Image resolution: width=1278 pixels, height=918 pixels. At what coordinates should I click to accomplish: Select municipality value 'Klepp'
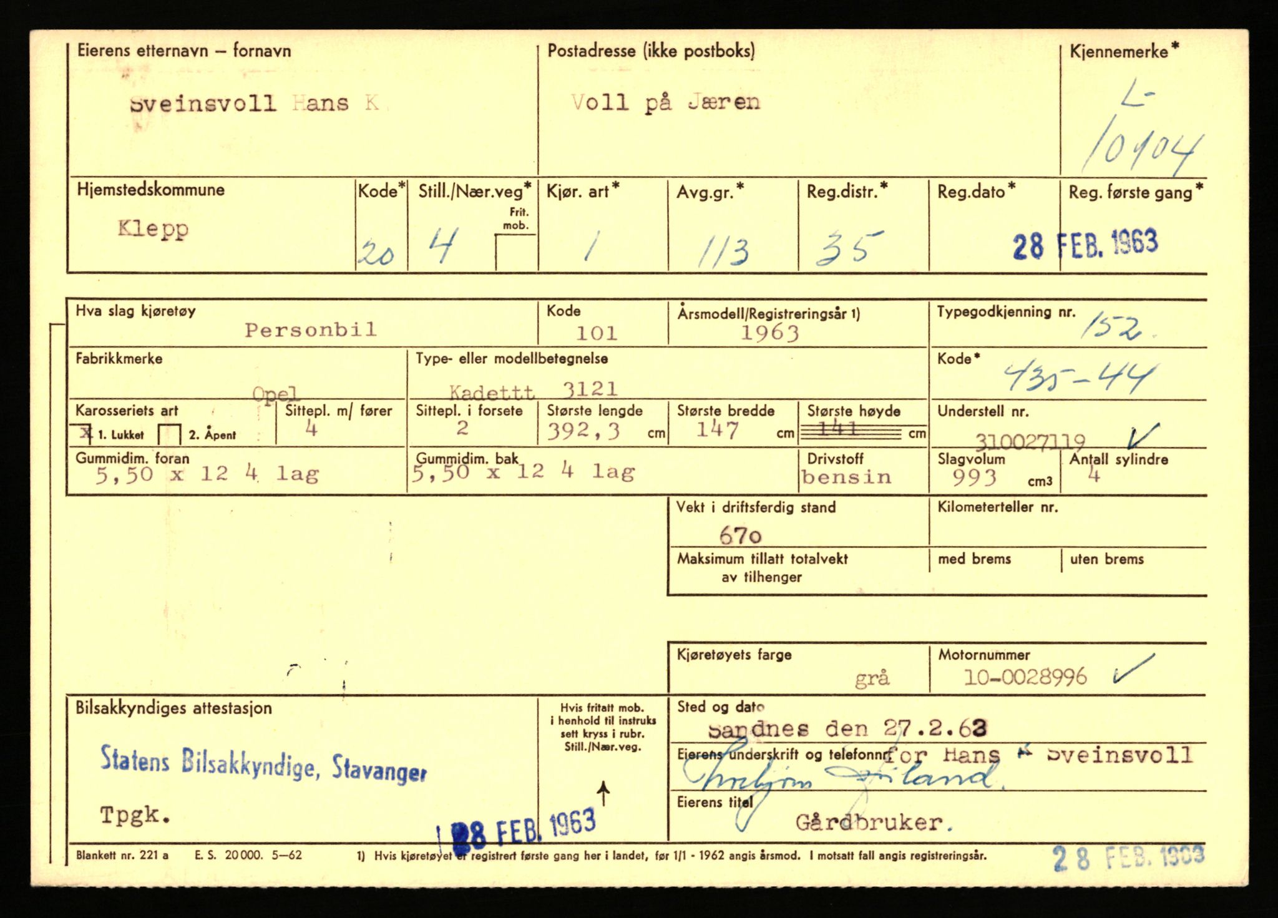coord(153,229)
